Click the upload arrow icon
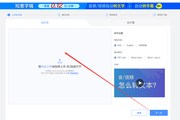The image size is (180, 120). (60, 61)
